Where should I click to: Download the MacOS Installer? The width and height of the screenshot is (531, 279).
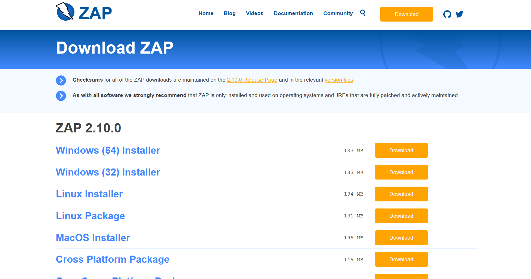click(x=401, y=238)
